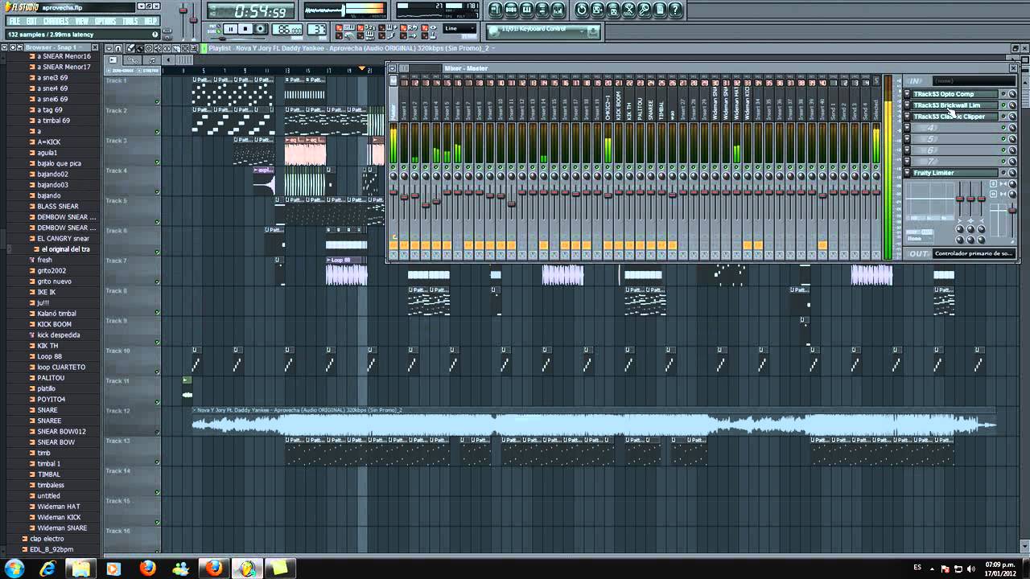Screen dimensions: 1030x579
Task: Toggle the browser shortcut icon
Action: click(x=542, y=10)
